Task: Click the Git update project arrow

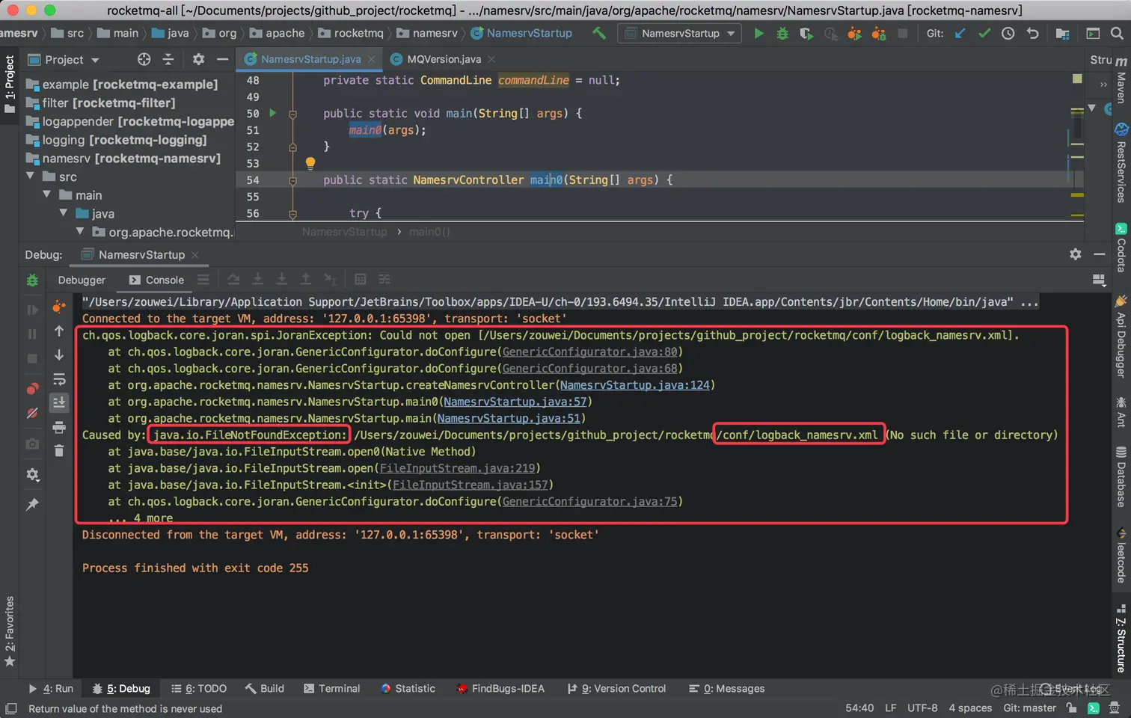Action: pyautogui.click(x=960, y=33)
